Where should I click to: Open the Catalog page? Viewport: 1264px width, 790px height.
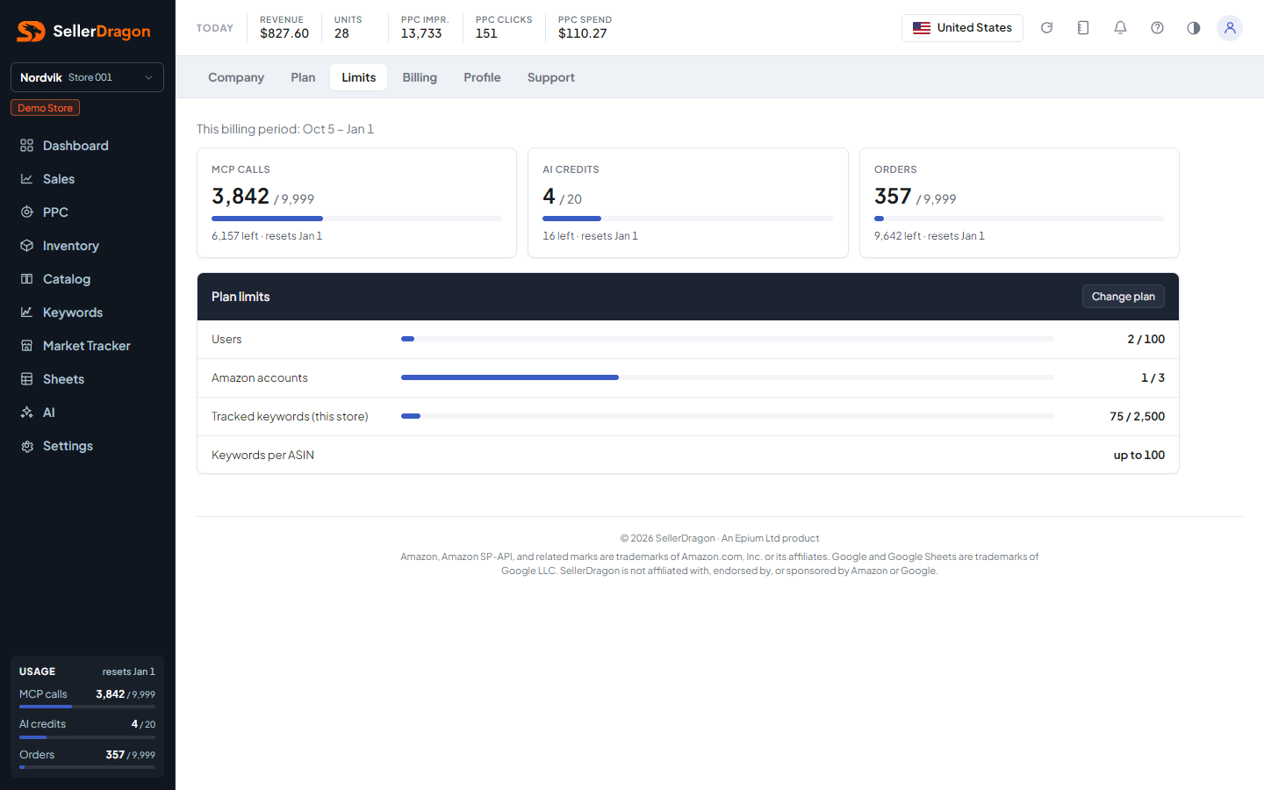click(x=87, y=279)
